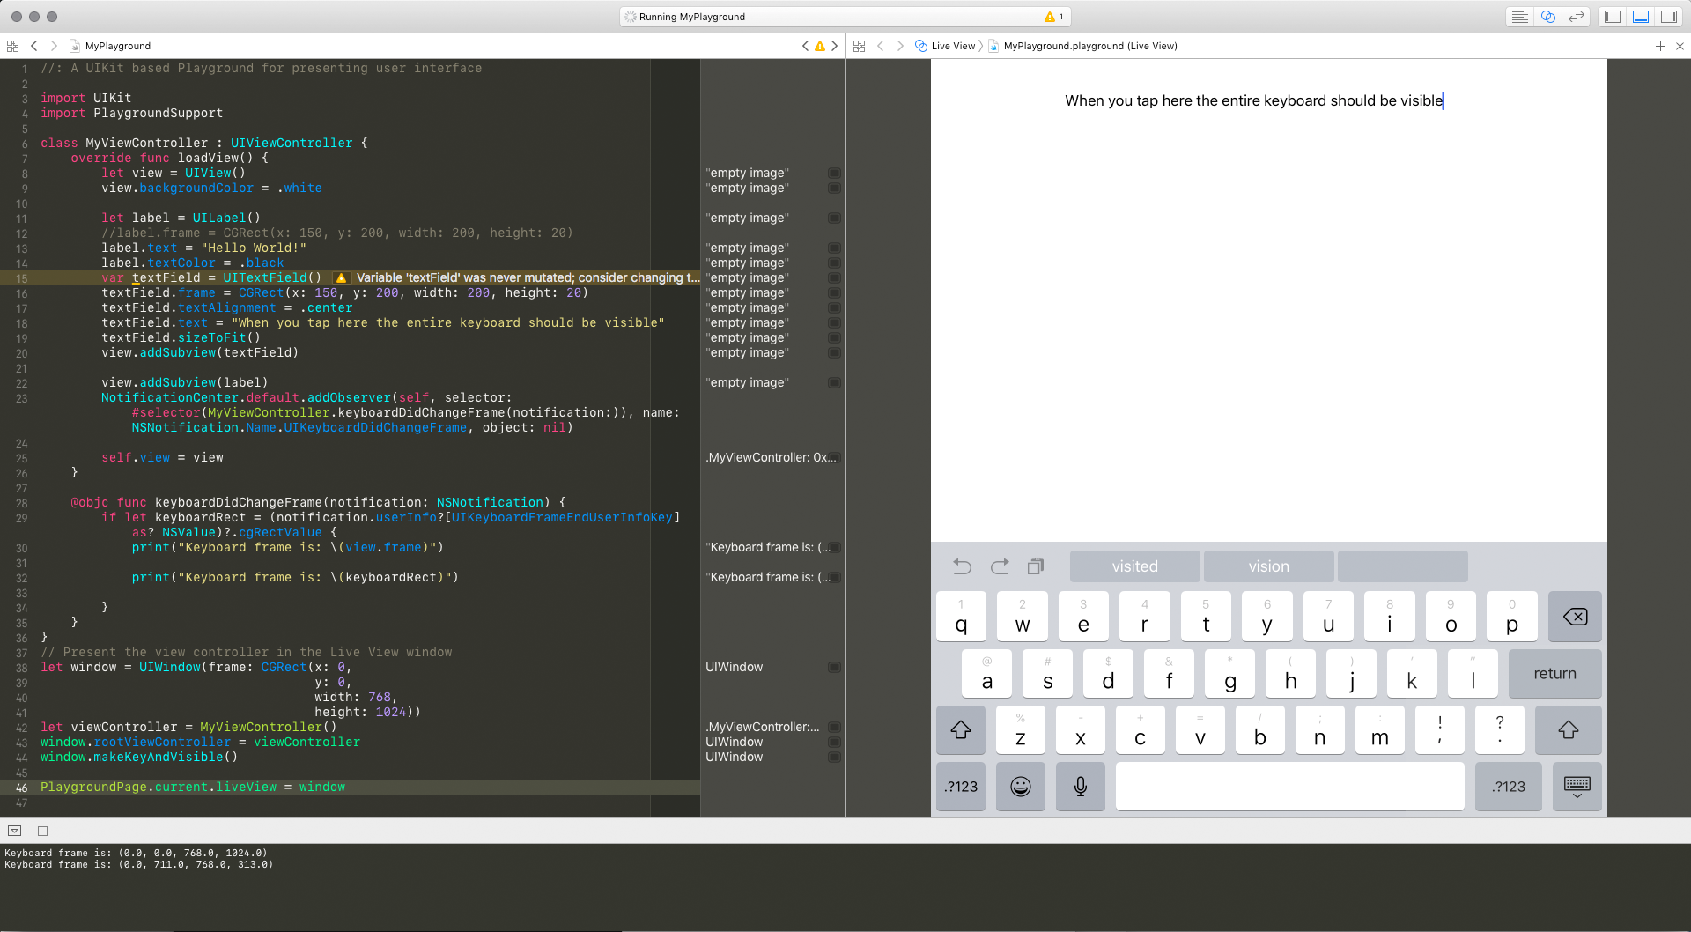Stop playground execution button
This screenshot has height=932, width=1691.
[42, 831]
